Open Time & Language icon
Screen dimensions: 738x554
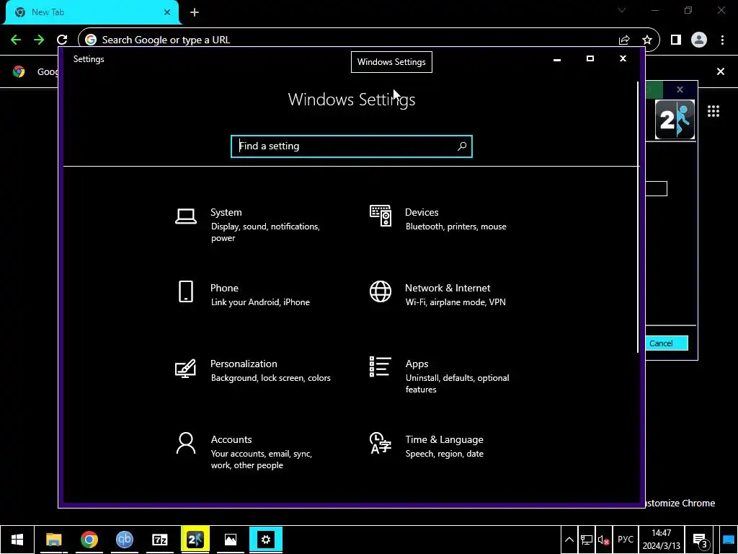(x=381, y=443)
